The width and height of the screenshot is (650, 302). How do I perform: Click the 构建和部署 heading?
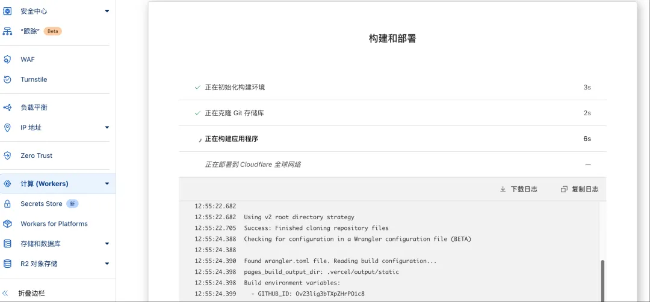click(392, 39)
